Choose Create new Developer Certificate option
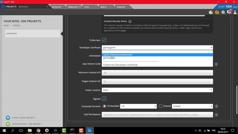 [x=157, y=65]
